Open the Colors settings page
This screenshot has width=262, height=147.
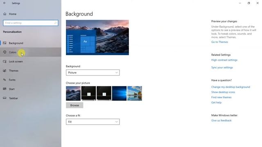[31, 52]
